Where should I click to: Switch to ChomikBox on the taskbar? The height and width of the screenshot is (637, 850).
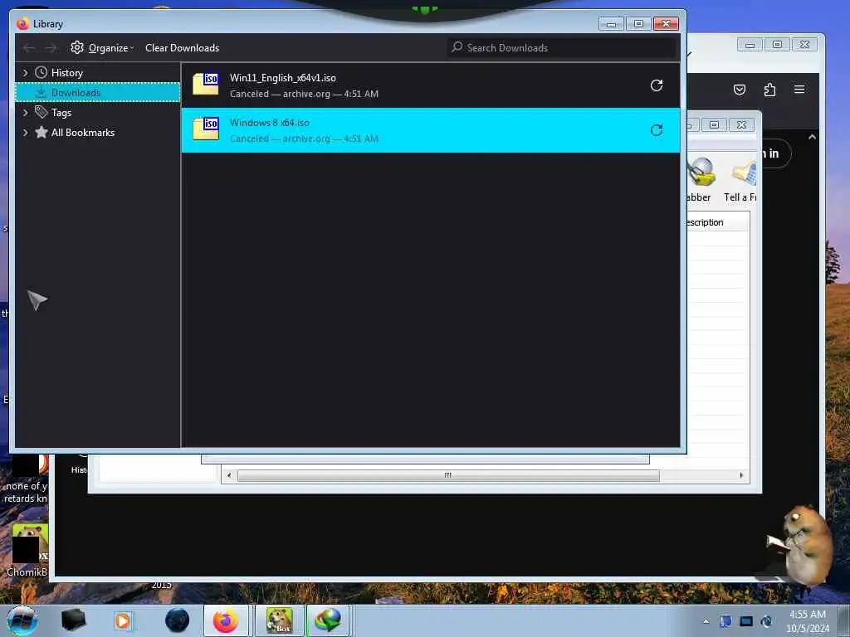[x=279, y=620]
